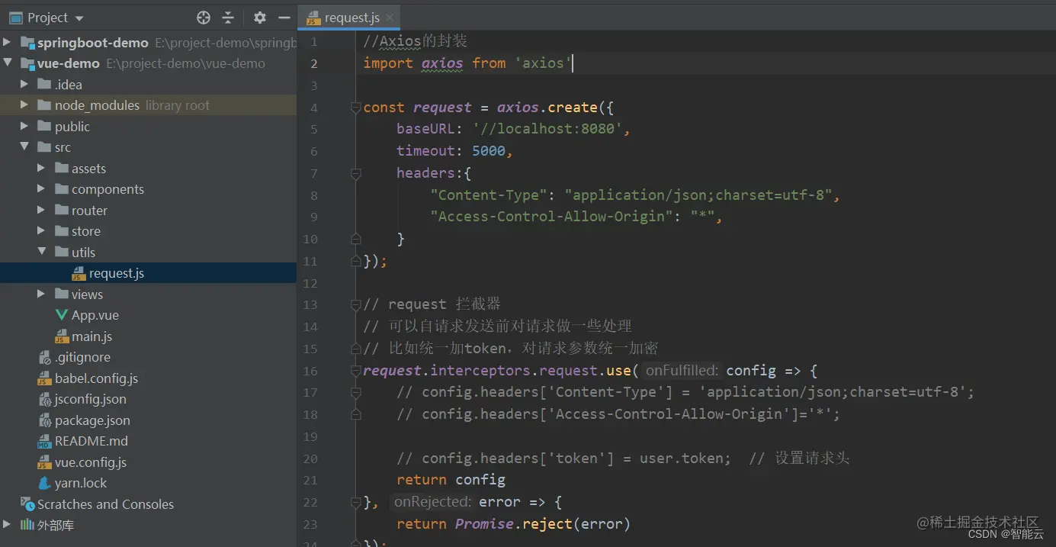Expand the views folder arrow
The width and height of the screenshot is (1056, 547).
click(41, 294)
